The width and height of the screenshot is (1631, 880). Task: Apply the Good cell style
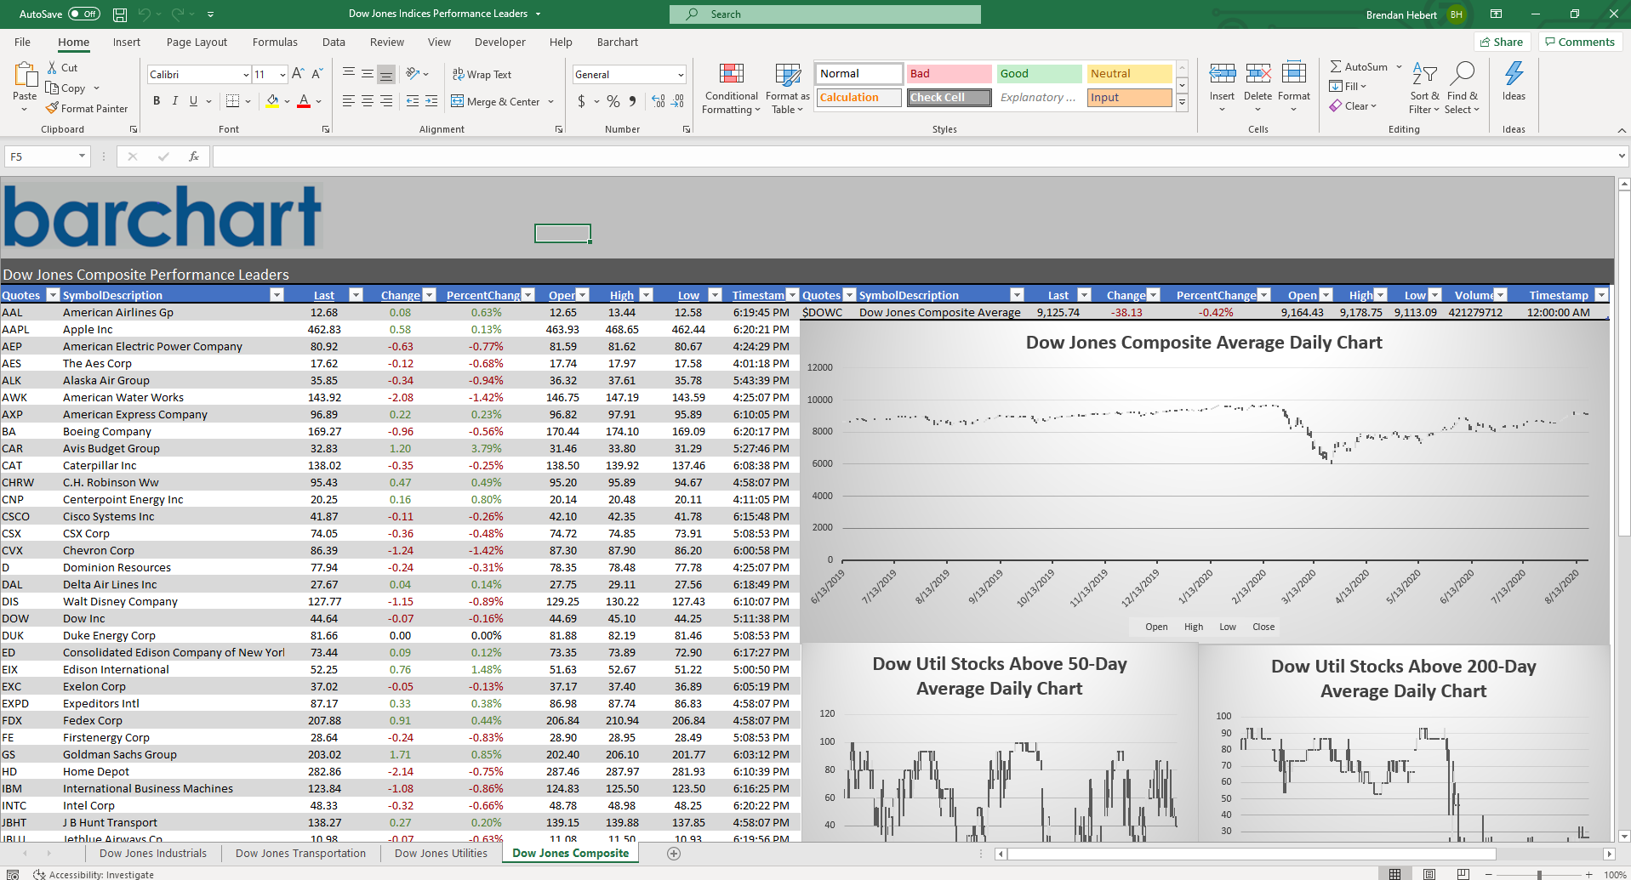point(1039,74)
